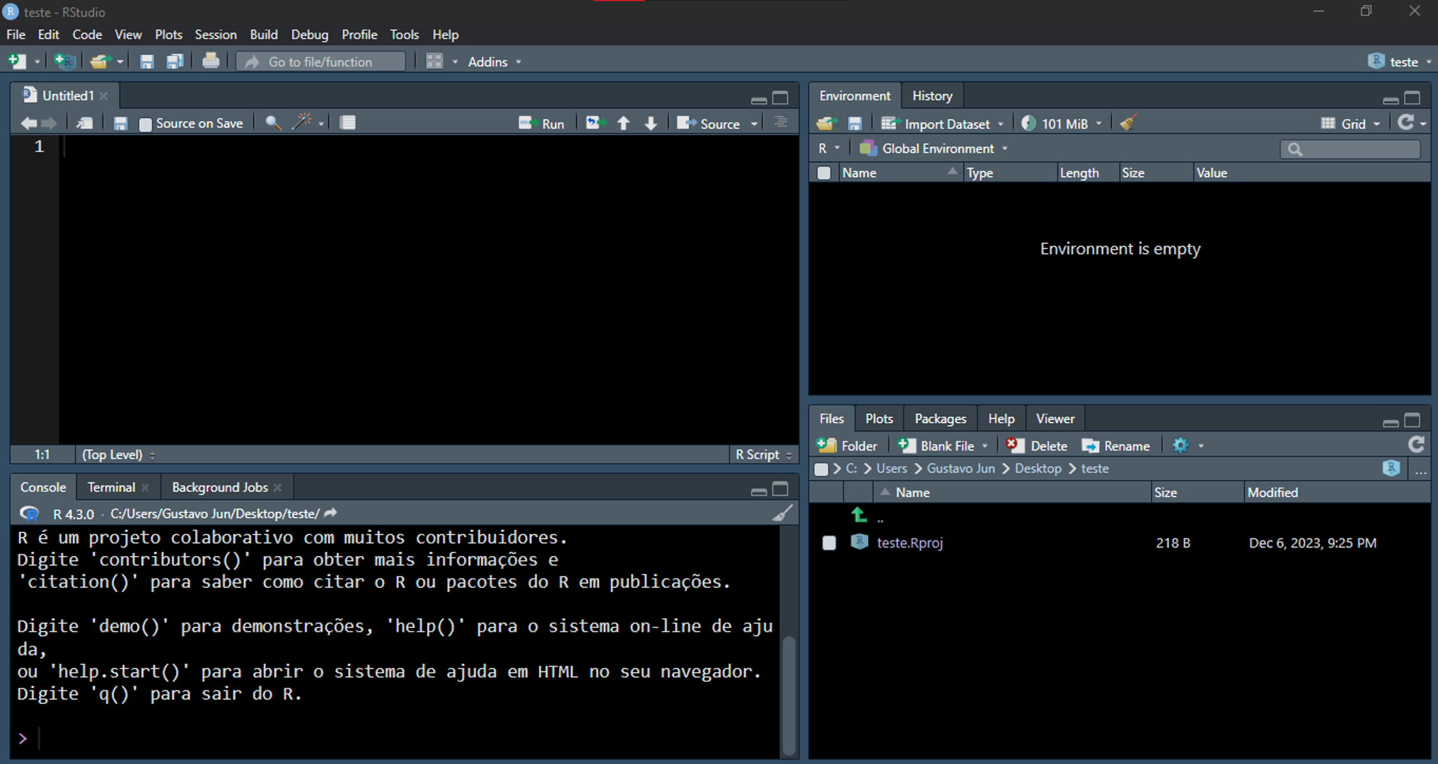Open the 101 MiB memory usage dropdown
Viewport: 1438px width, 764px height.
[x=1062, y=124]
